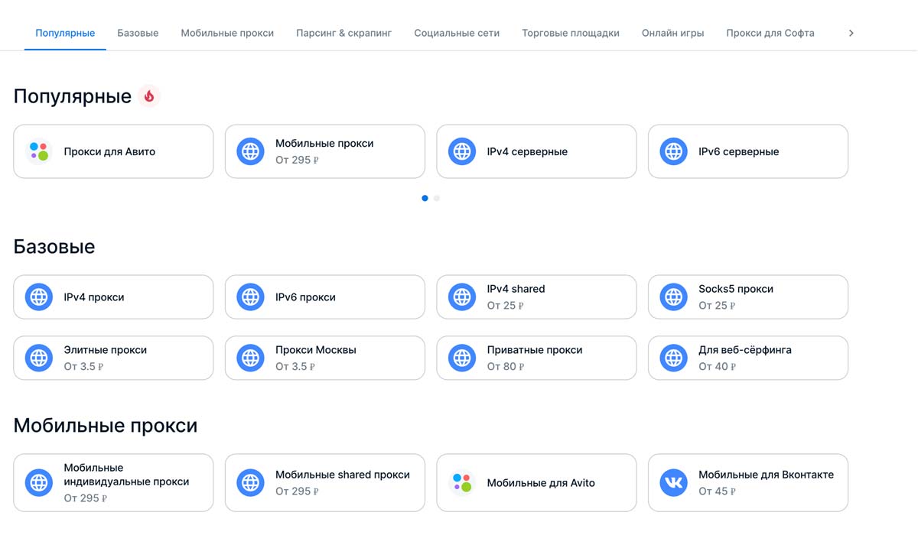Click the globe icon beside Прокси Москвы
Image resolution: width=918 pixels, height=535 pixels.
point(250,358)
